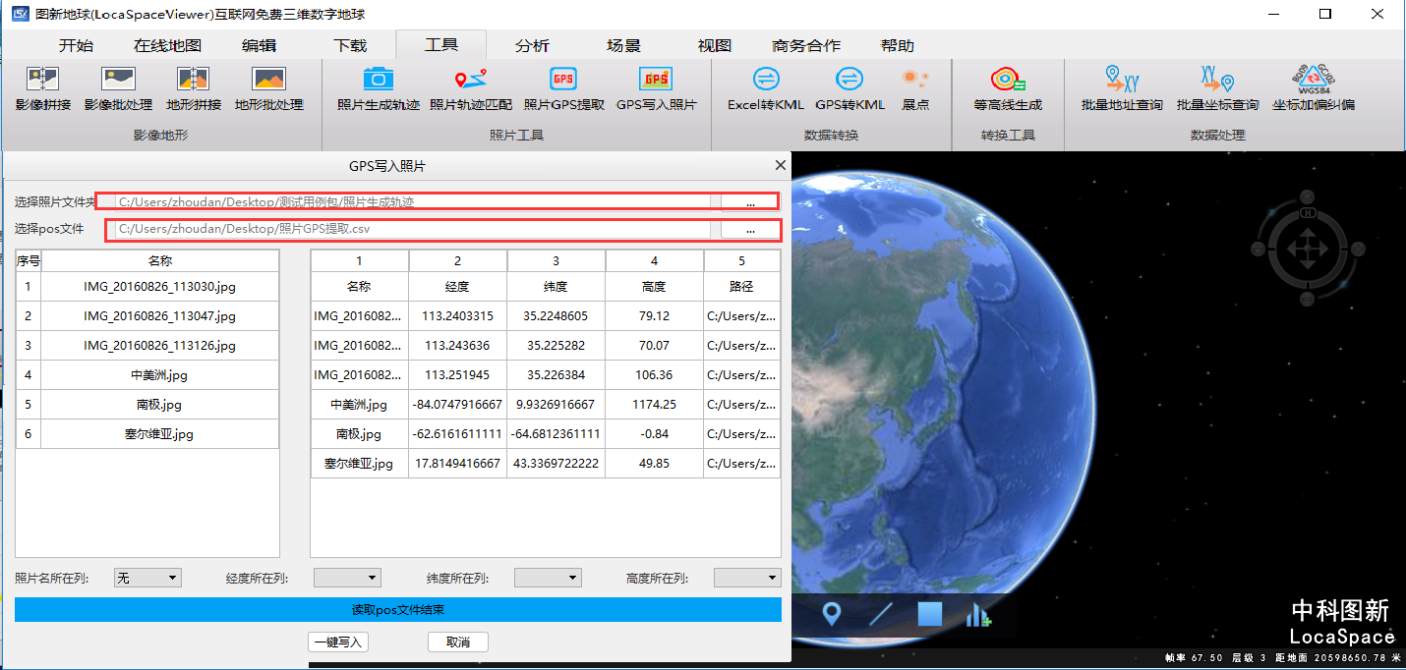Click the LocaSpaceViewer app icon in title bar
This screenshot has height=670, width=1406.
[19, 14]
